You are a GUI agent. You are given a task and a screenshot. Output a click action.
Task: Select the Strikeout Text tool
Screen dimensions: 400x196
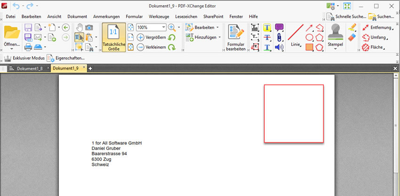[x=267, y=37]
